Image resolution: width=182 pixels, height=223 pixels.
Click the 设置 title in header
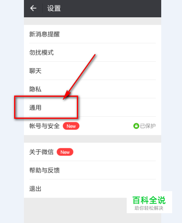tap(54, 8)
